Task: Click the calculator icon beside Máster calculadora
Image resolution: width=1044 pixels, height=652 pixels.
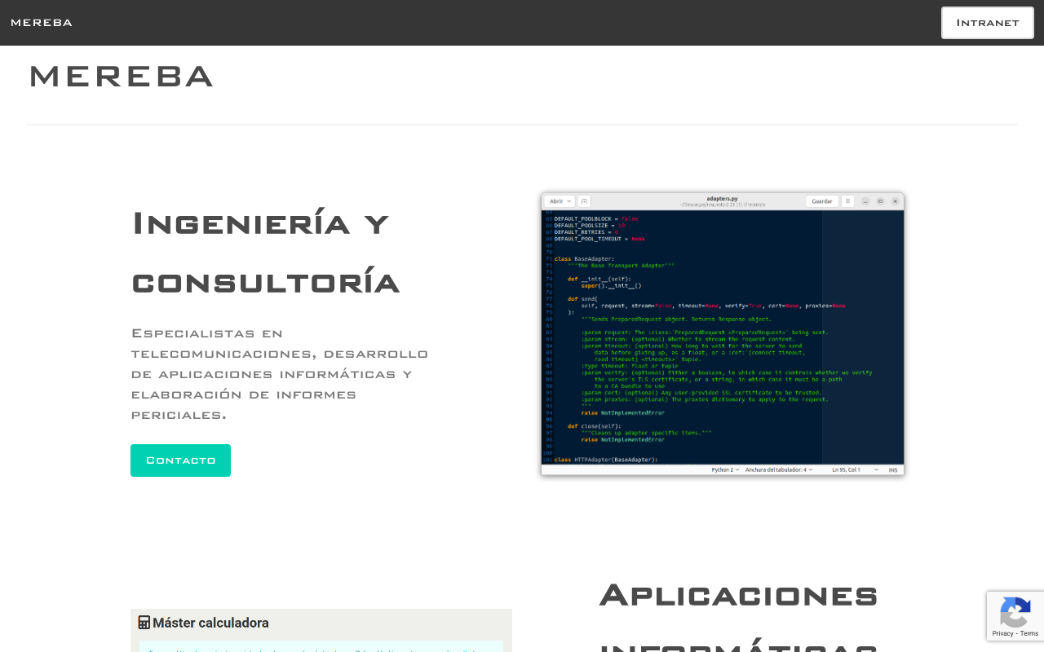Action: click(144, 623)
